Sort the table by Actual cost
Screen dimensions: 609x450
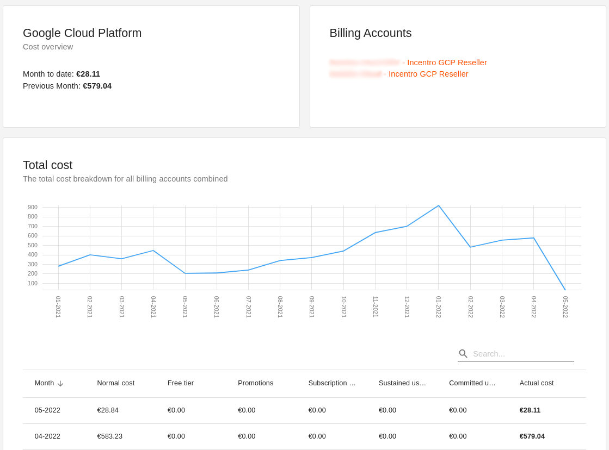(x=536, y=383)
